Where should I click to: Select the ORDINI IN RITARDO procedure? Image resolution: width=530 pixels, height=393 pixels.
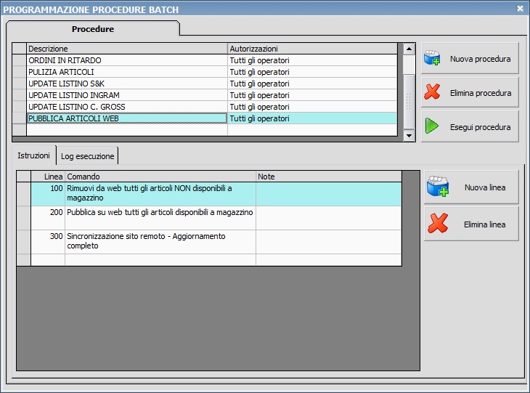127,60
